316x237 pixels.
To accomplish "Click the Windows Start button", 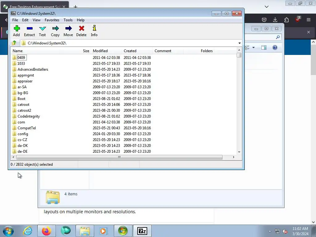I will click(8, 231).
